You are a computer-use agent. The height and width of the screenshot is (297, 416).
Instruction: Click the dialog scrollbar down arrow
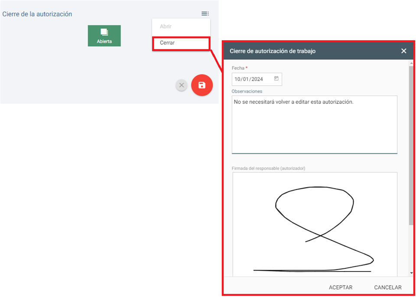(x=411, y=273)
